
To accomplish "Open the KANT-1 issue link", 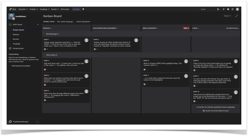I will click(46, 40).
